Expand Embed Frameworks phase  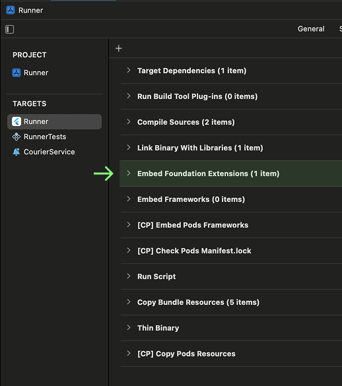128,199
